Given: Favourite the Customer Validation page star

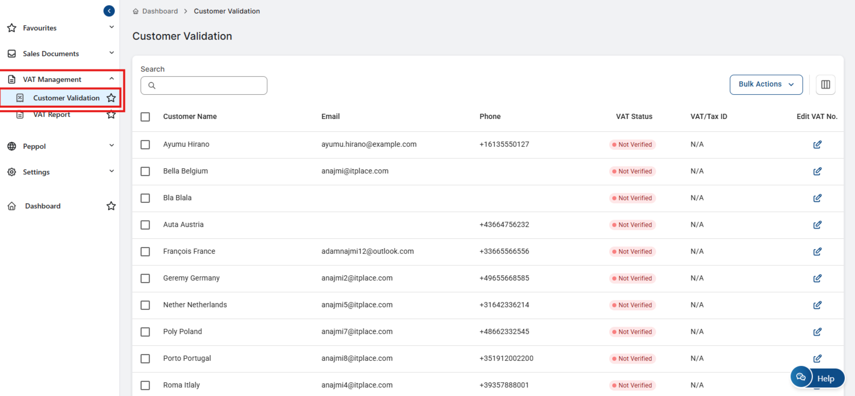Looking at the screenshot, I should point(111,98).
